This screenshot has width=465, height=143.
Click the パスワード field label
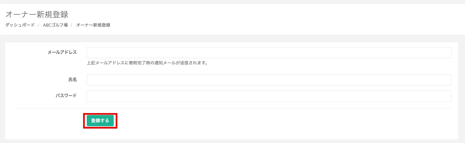66,96
